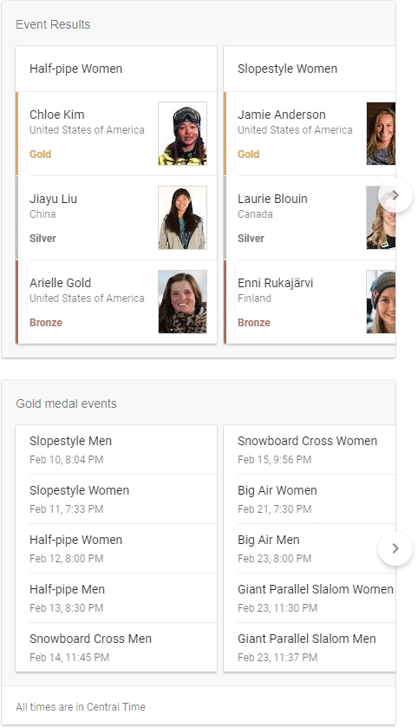The image size is (418, 728).
Task: Select Snowboard Cross Men Feb 14 event
Action: [116, 647]
